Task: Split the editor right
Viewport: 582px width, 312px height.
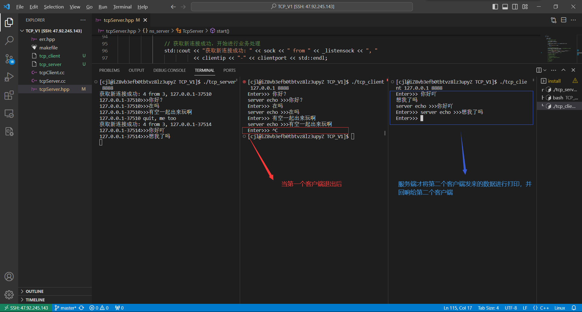Action: 564,20
